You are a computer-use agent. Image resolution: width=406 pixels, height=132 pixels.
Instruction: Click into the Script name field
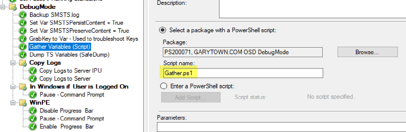[x=243, y=73]
